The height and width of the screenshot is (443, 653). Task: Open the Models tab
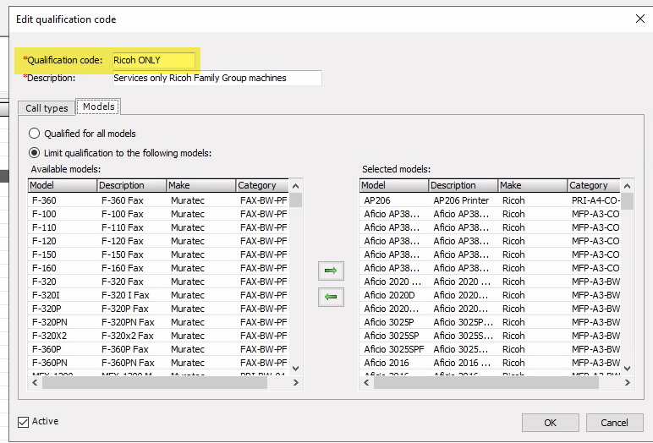(98, 107)
